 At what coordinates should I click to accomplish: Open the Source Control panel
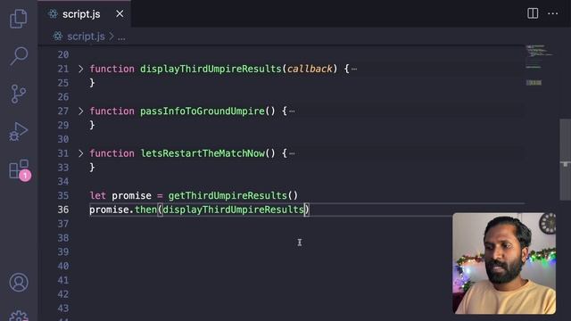point(18,94)
